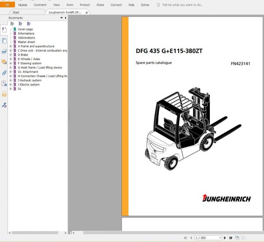
Task: Expand the F Steering system bookmark
Action: pos(11,63)
